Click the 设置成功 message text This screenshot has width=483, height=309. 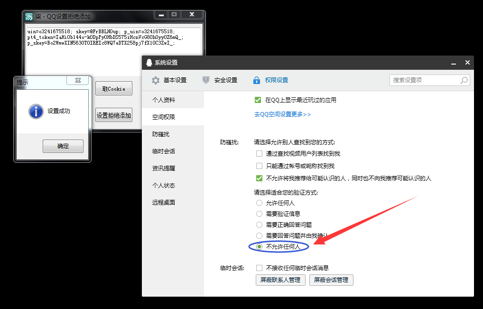59,111
